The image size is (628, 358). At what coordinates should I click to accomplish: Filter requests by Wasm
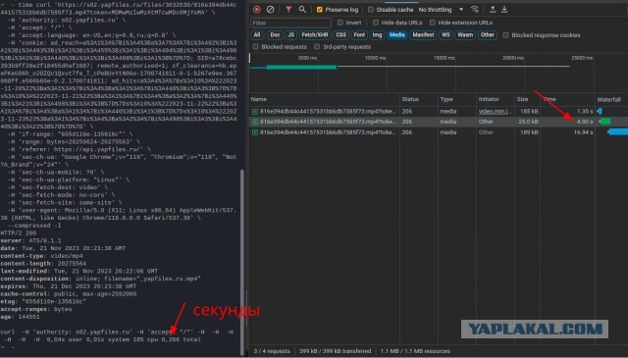465,35
